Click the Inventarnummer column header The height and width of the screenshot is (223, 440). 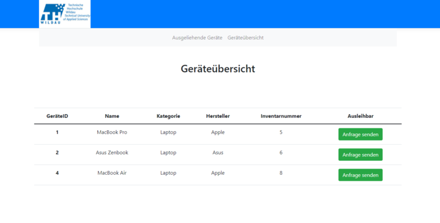click(x=281, y=116)
